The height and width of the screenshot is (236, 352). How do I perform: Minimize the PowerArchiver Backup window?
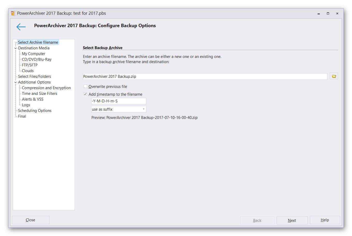pyautogui.click(x=319, y=13)
